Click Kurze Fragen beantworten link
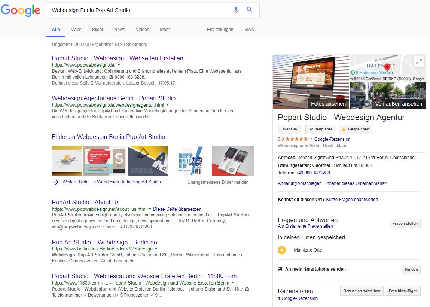 click(352, 200)
